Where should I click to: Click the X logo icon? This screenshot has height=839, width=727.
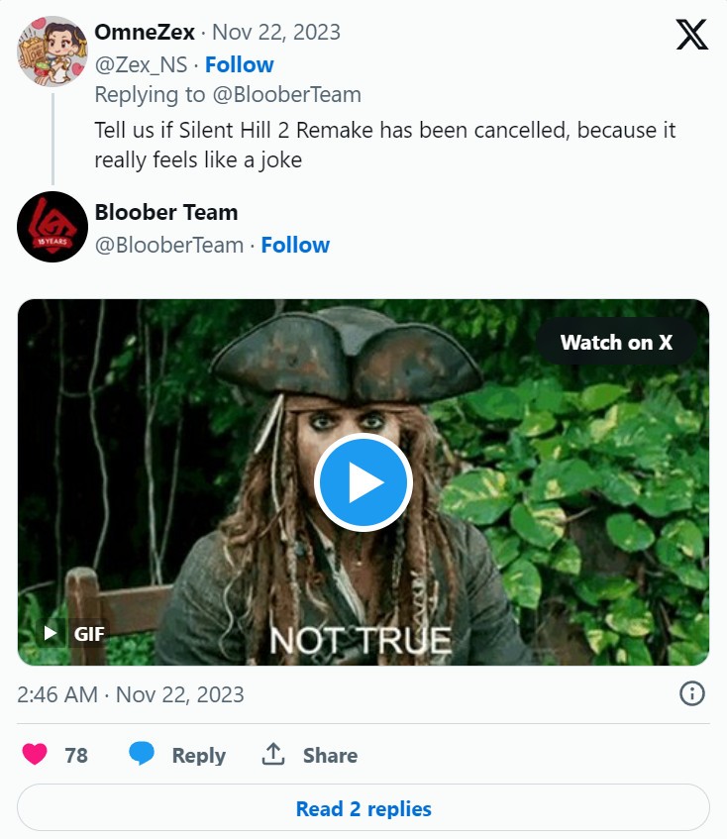point(691,35)
